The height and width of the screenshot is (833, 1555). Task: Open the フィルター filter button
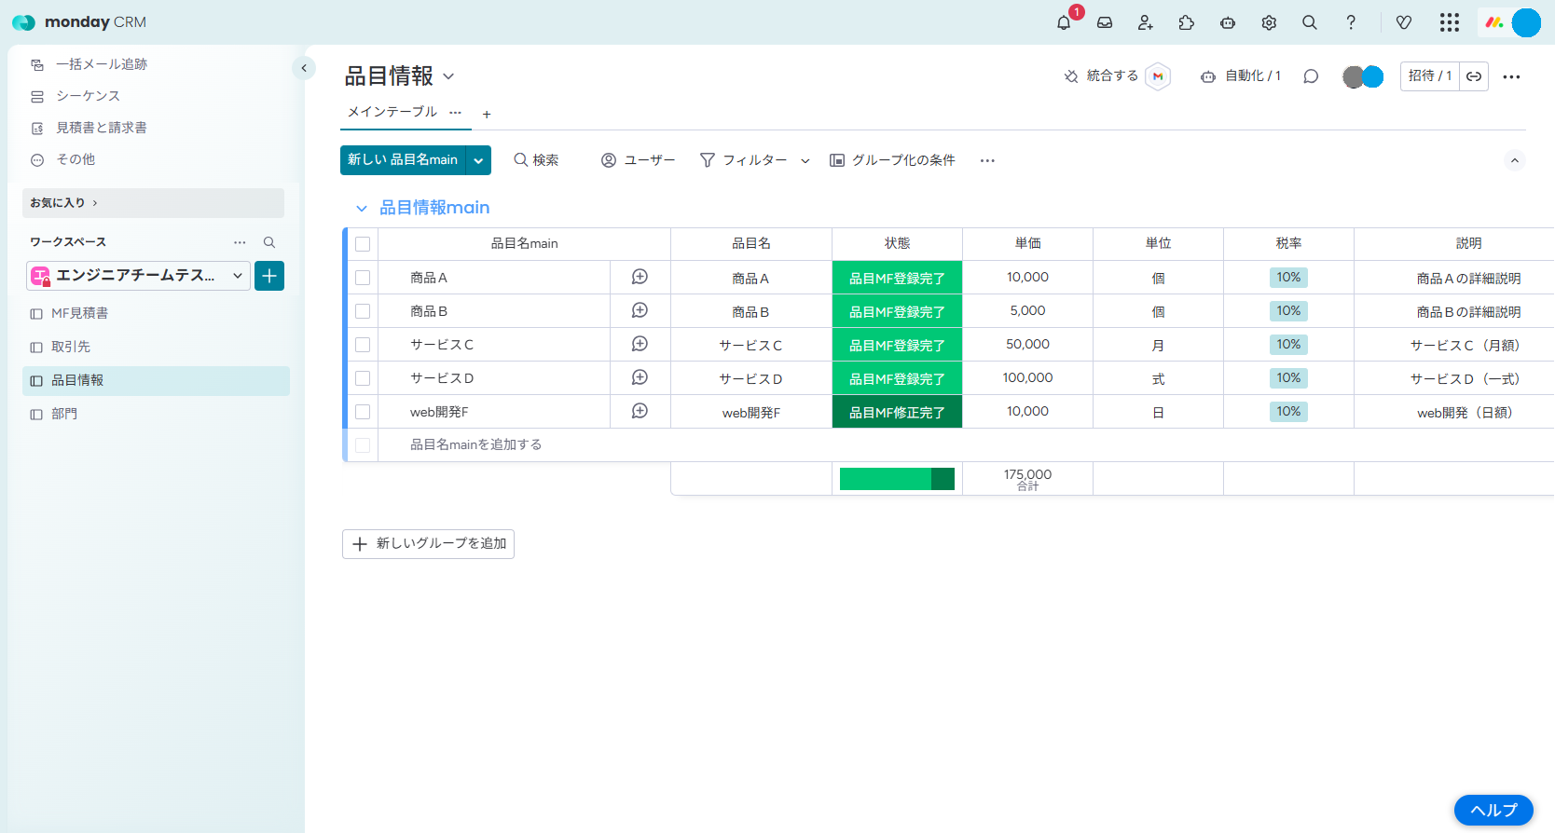(x=744, y=160)
